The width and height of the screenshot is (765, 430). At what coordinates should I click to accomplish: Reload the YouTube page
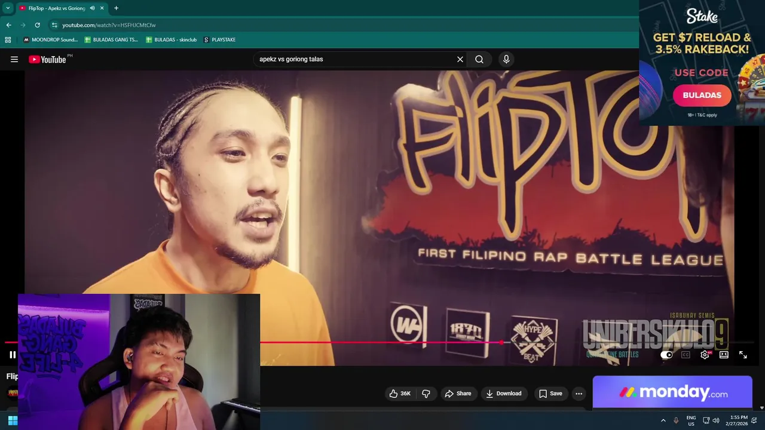click(x=37, y=25)
